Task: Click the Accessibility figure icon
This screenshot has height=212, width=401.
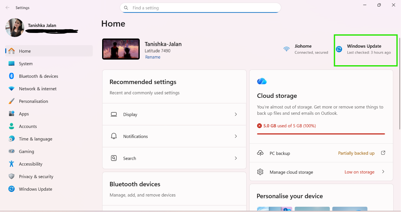Action: [12, 164]
